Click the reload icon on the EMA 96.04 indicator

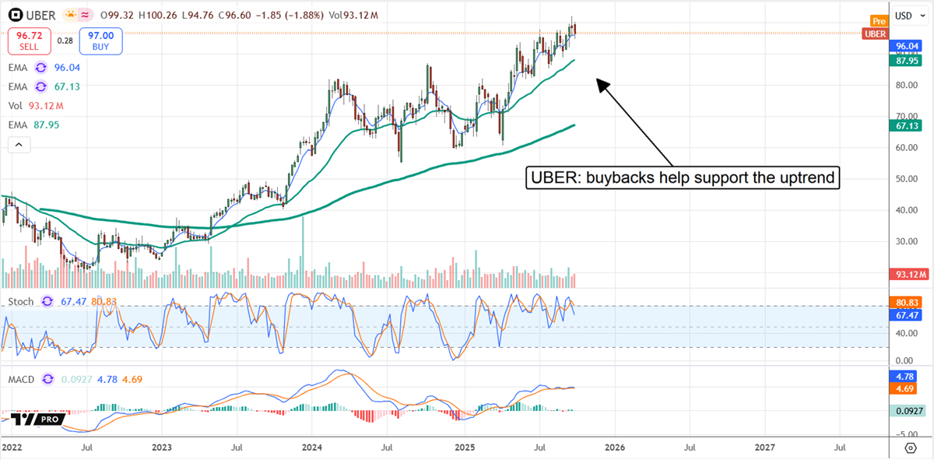[41, 68]
